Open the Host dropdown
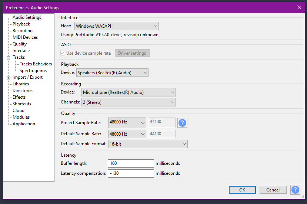307x204 pixels. (x=117, y=26)
